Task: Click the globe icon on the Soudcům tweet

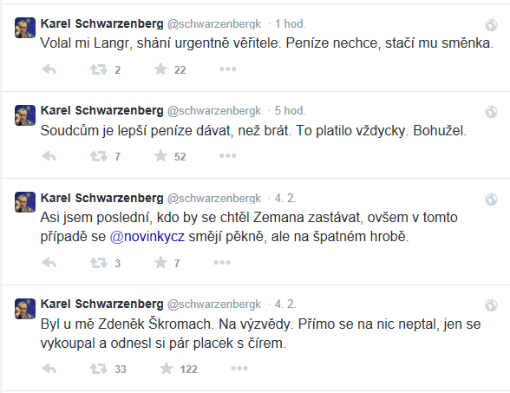Action: coord(491,112)
